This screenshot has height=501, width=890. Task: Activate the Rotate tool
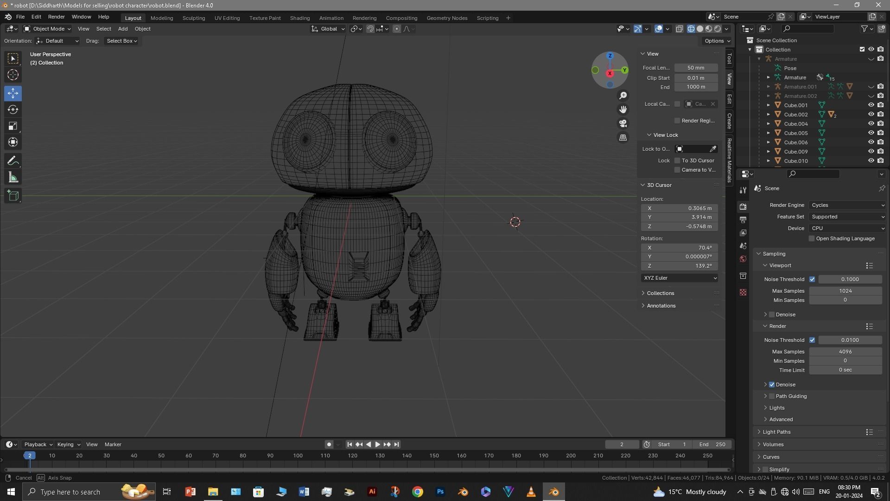[13, 109]
